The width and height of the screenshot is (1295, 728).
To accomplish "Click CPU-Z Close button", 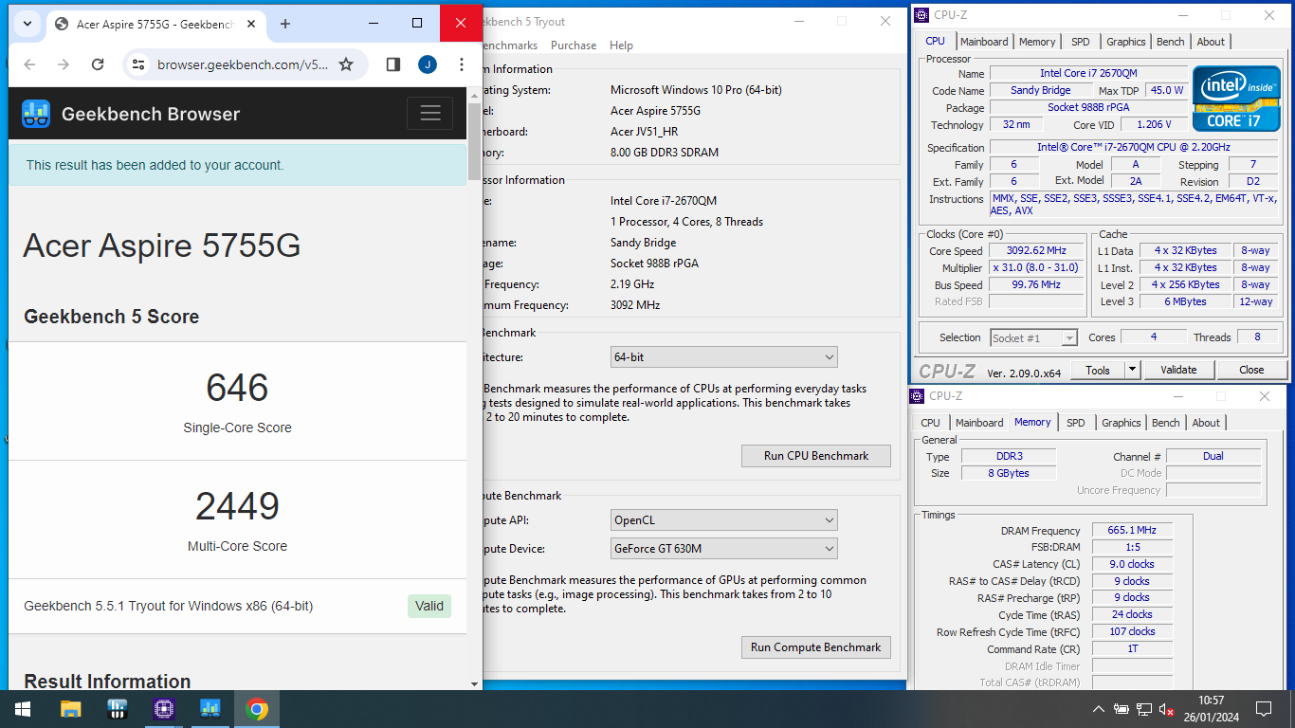I will coord(1251,370).
